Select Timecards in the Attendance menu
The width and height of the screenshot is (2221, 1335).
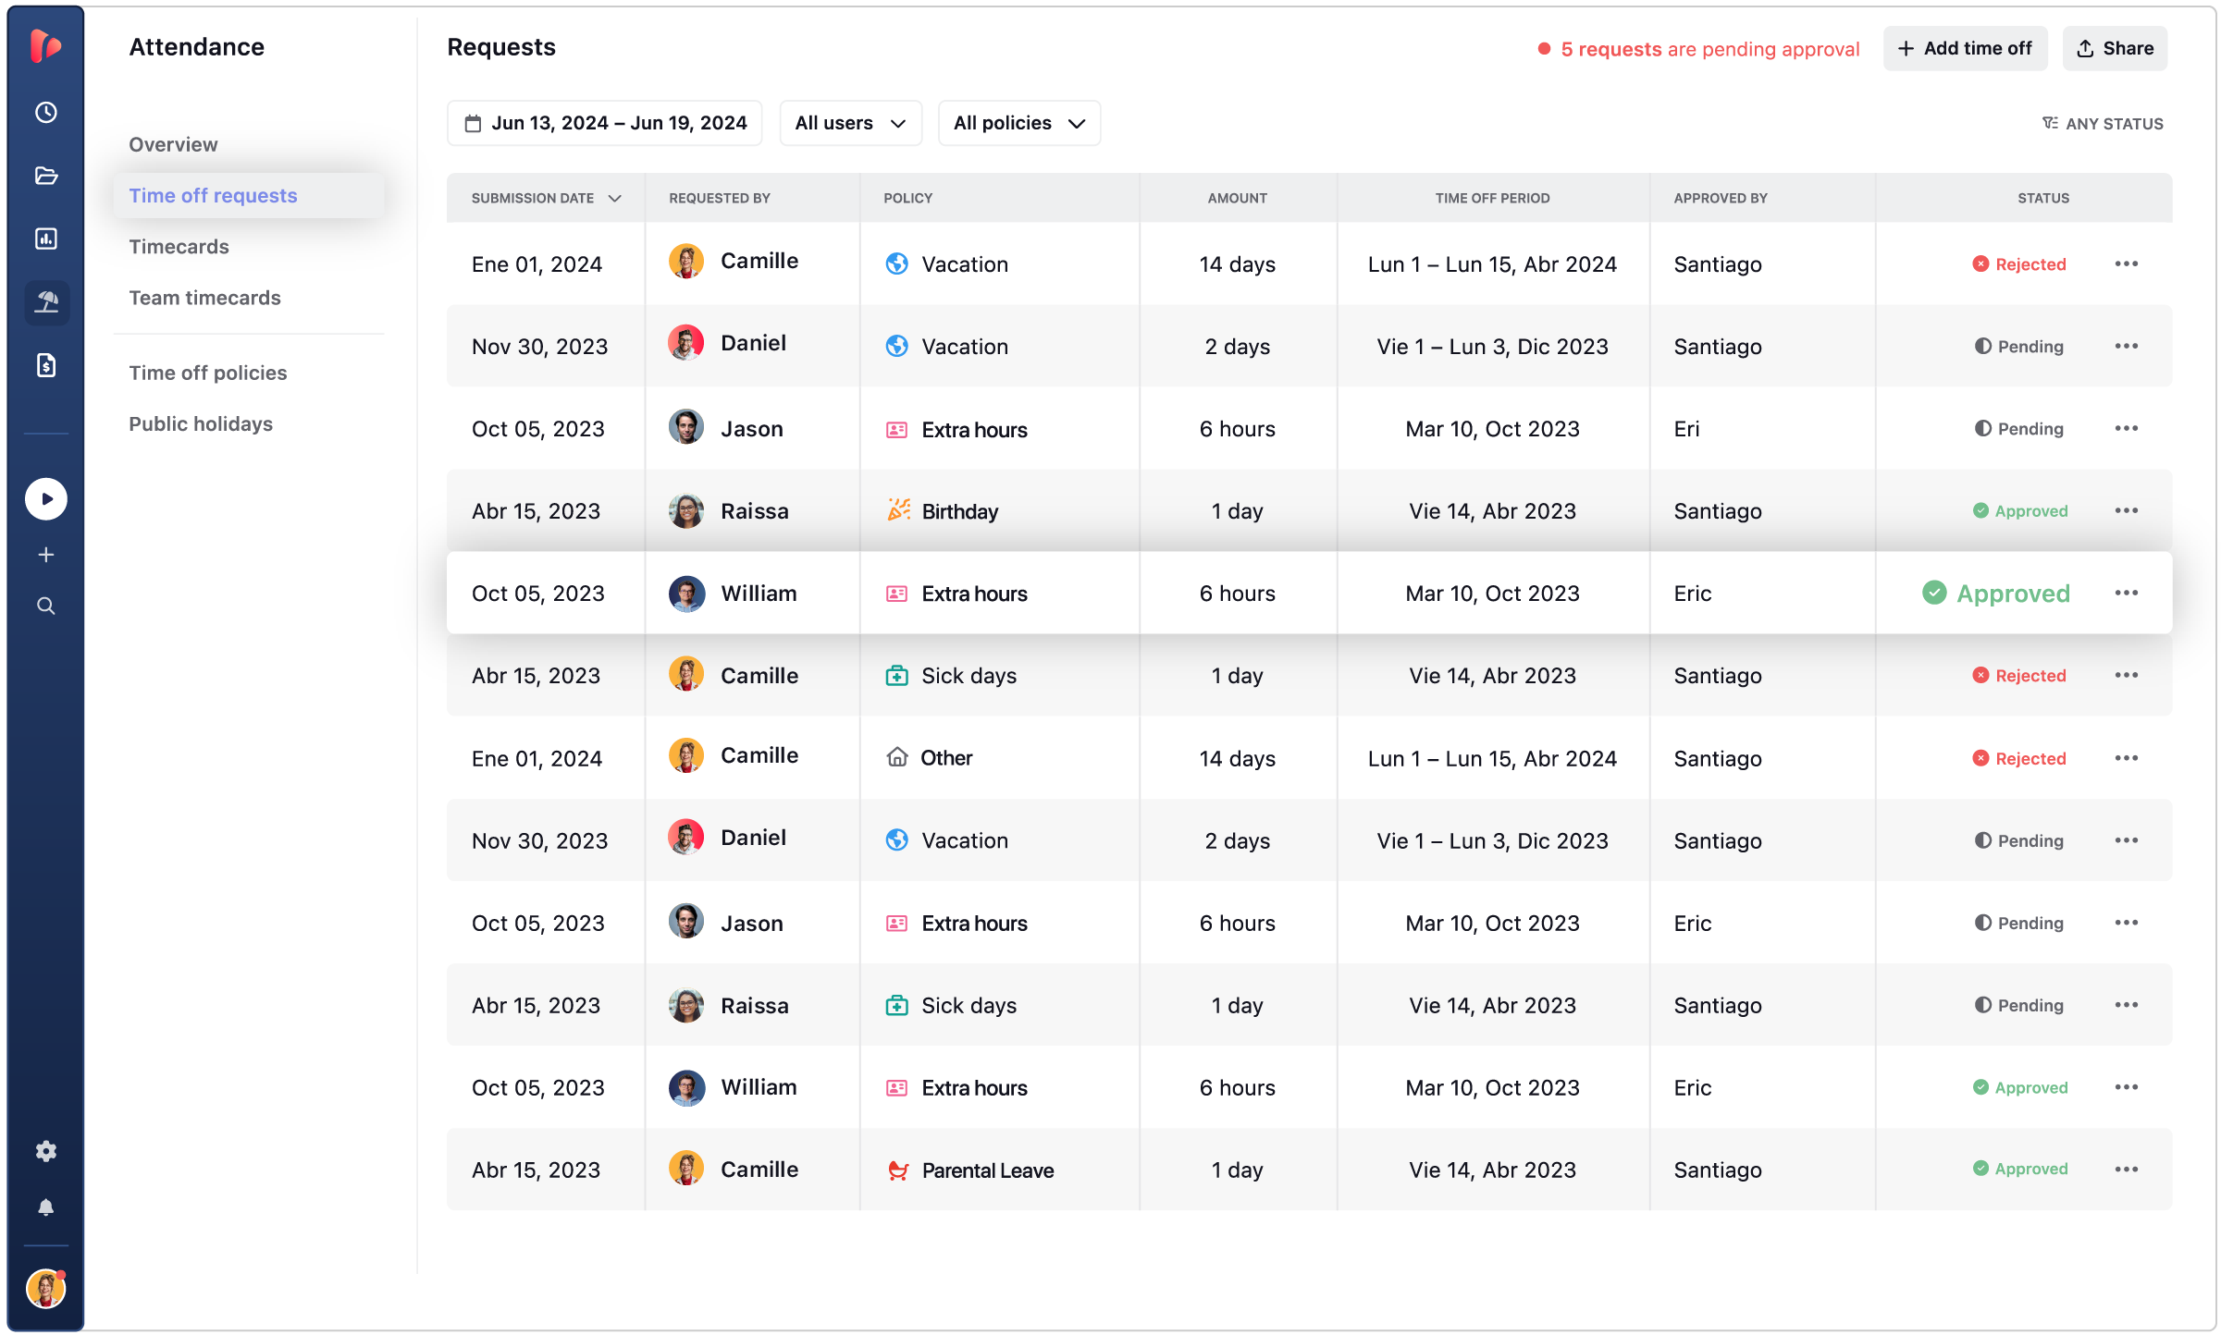coord(179,246)
